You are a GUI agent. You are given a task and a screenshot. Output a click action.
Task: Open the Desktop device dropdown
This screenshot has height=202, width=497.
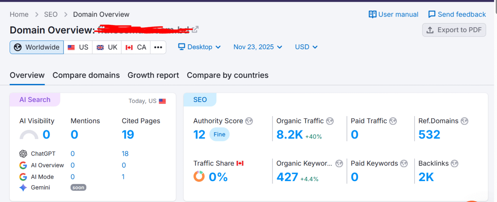click(x=200, y=47)
